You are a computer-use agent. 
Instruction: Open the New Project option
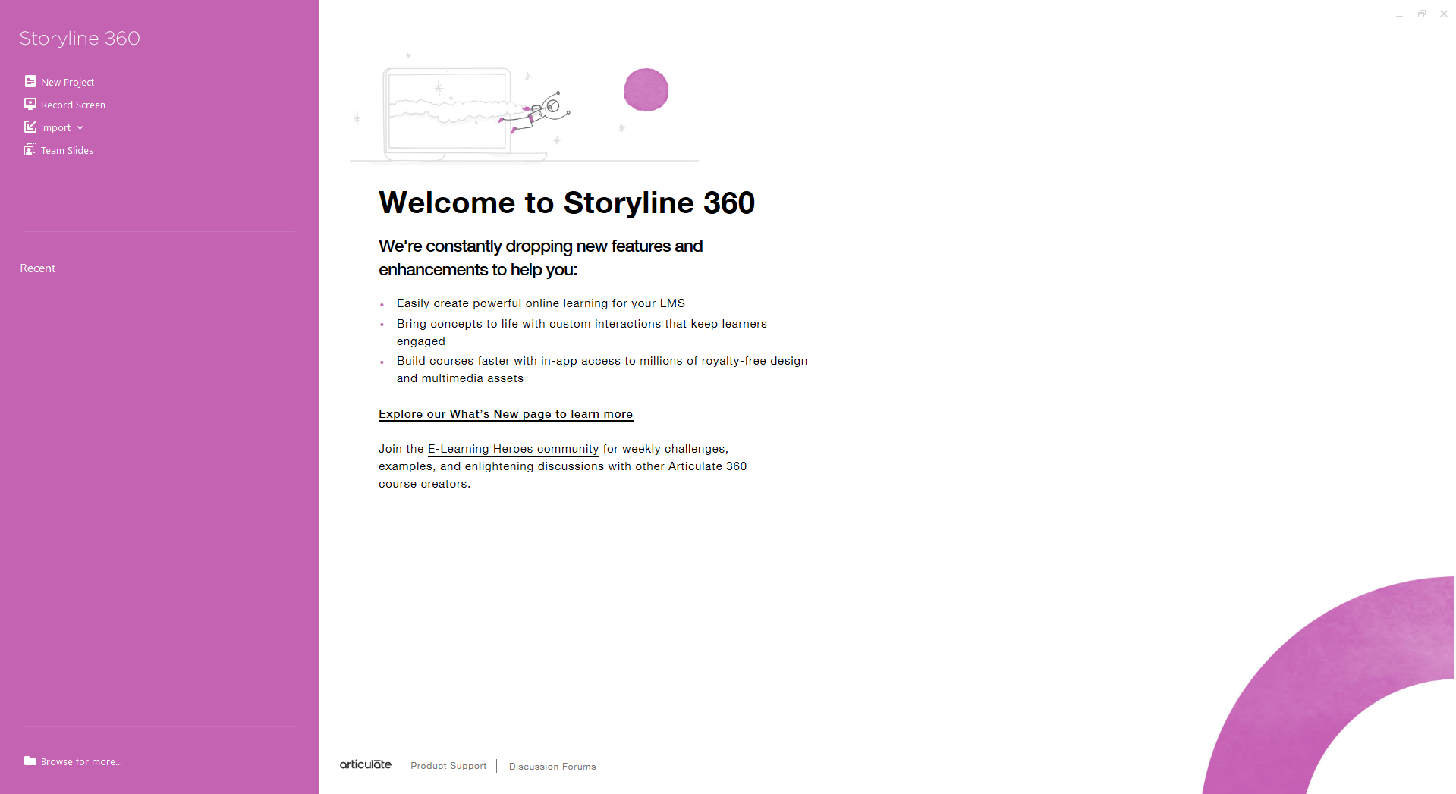pyautogui.click(x=68, y=82)
